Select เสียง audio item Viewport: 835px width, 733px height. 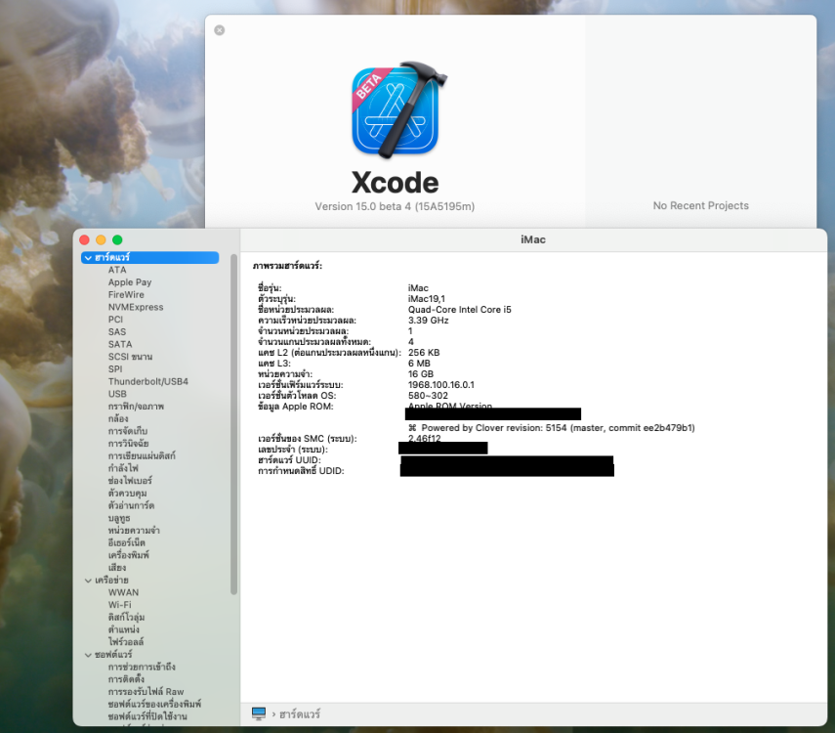click(x=117, y=567)
